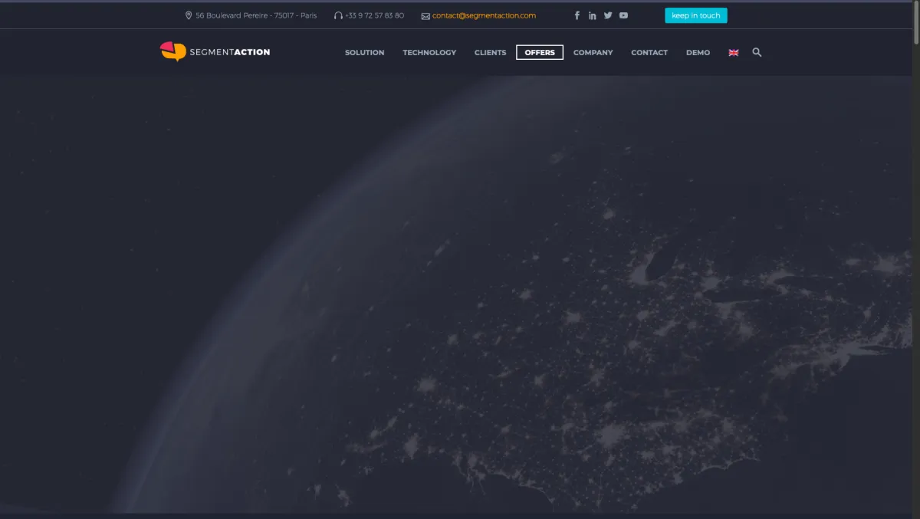
Task: Click the contact@segmentaction.com email link
Action: pos(485,15)
